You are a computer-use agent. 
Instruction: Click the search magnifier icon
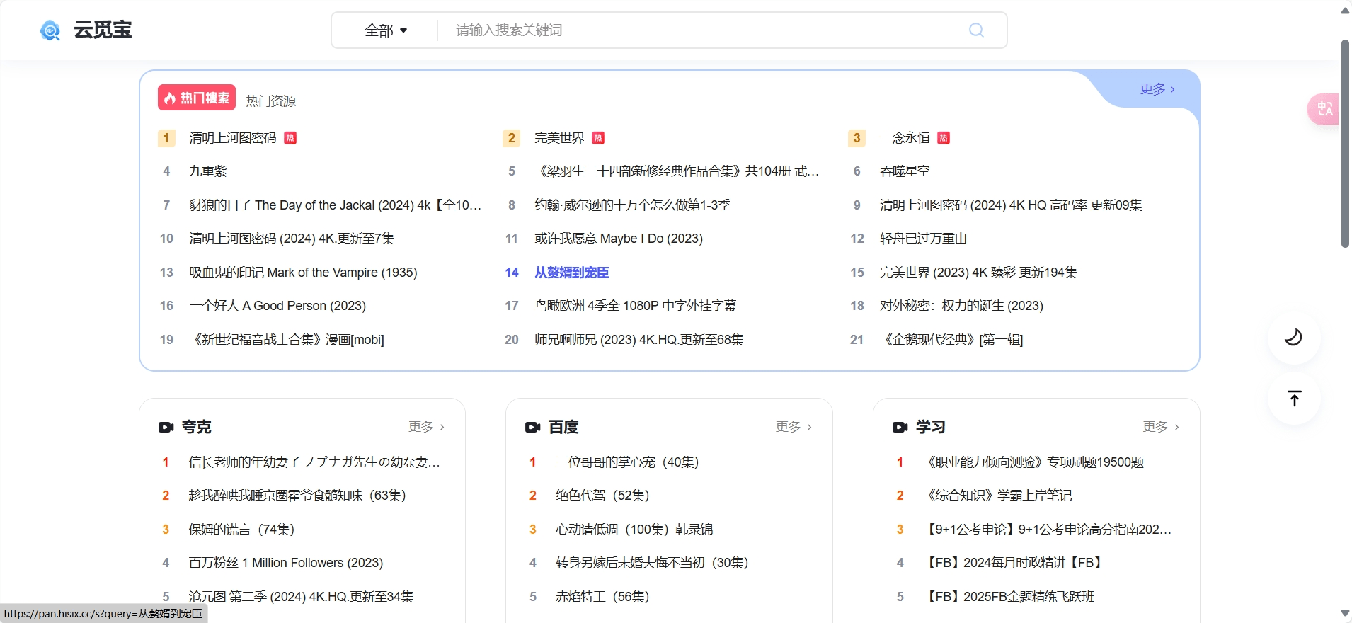[976, 30]
